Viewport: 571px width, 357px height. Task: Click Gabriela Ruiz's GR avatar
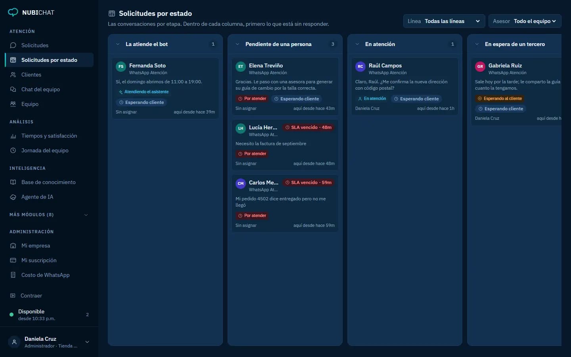tap(480, 67)
